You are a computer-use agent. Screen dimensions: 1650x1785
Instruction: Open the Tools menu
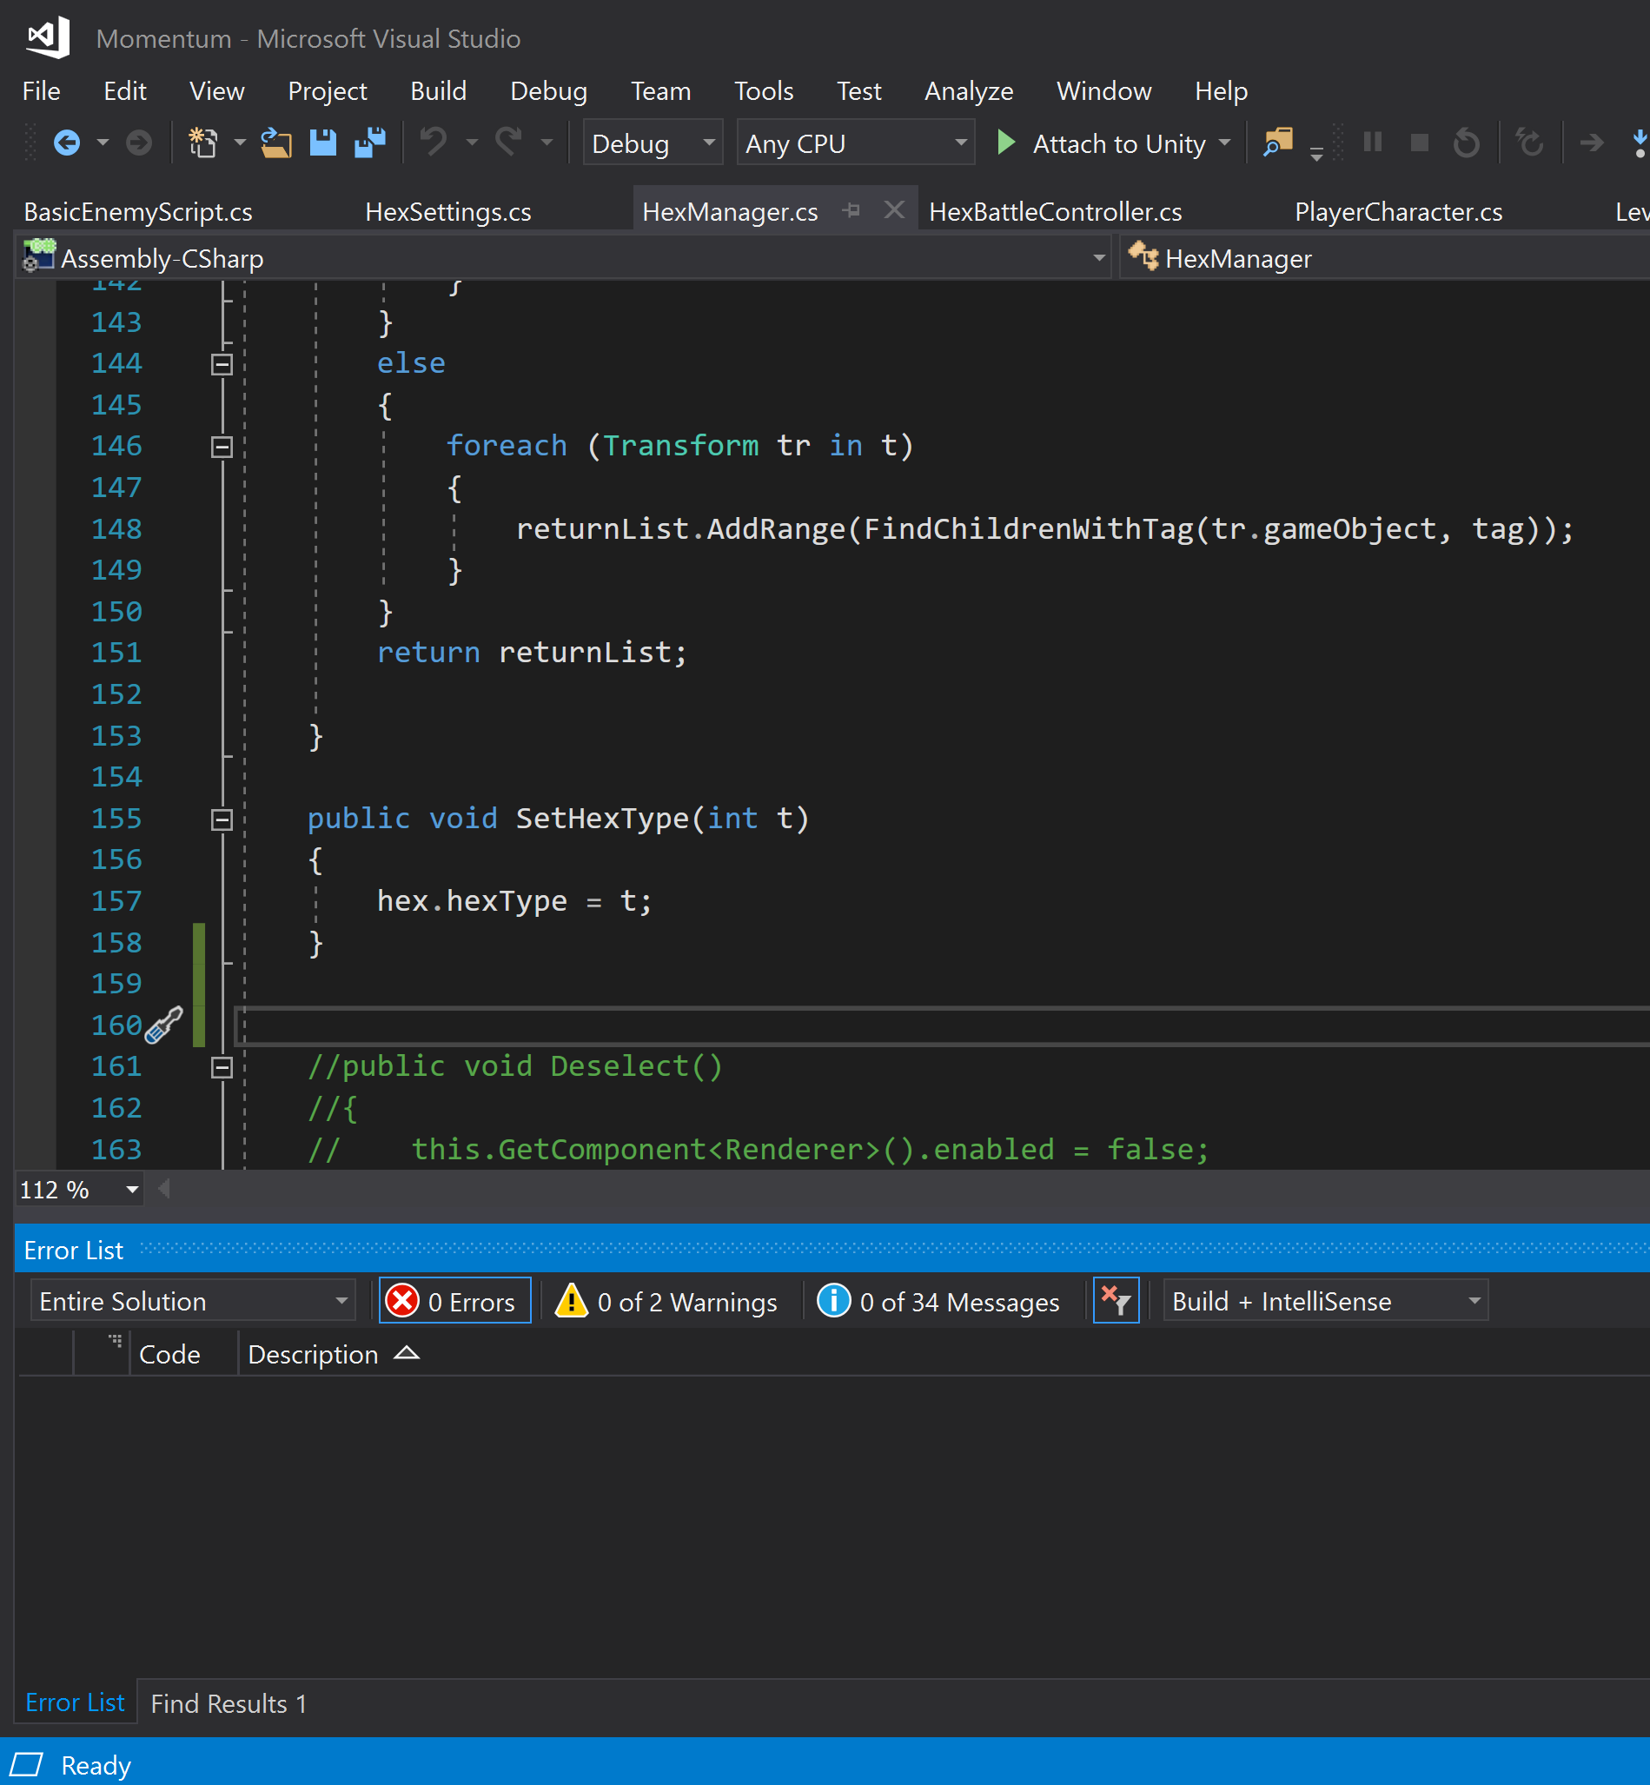(763, 91)
